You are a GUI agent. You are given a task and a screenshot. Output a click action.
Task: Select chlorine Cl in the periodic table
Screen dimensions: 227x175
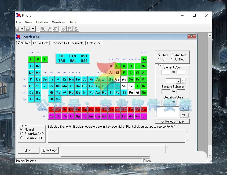coord(137,73)
